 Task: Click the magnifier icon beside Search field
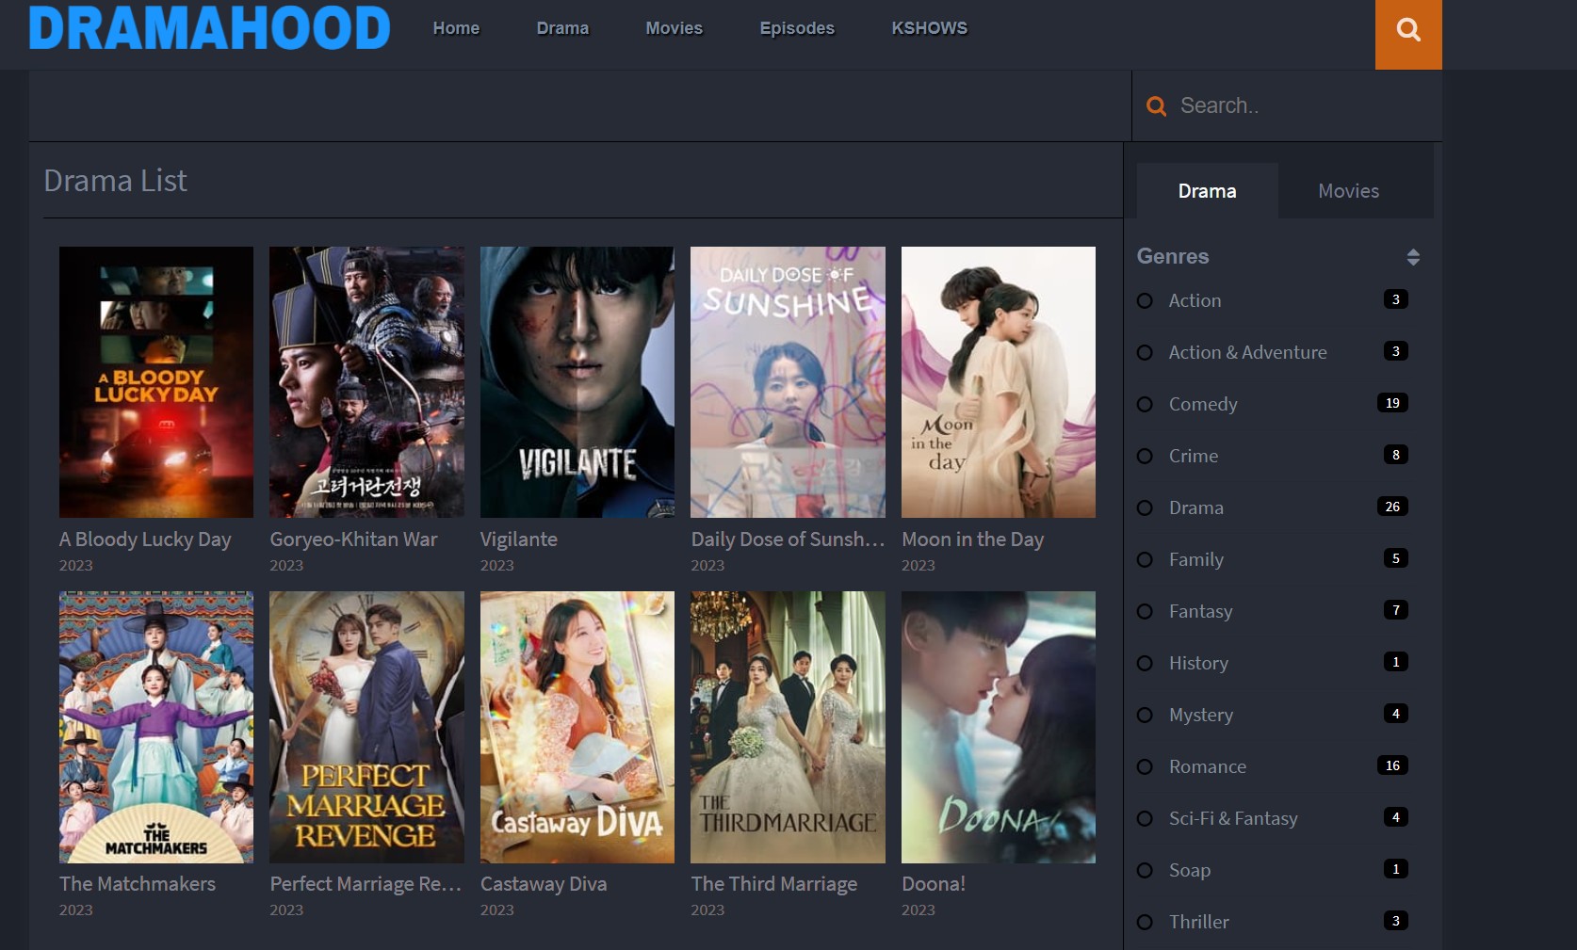(1156, 106)
